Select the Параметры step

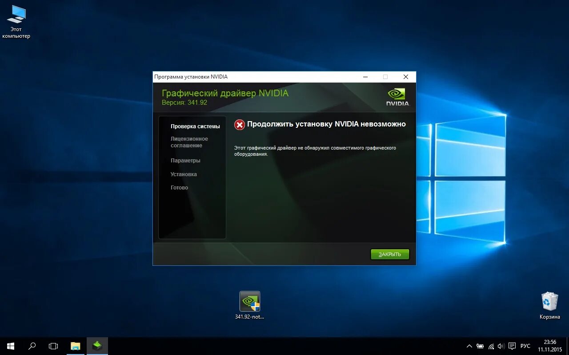tap(185, 161)
